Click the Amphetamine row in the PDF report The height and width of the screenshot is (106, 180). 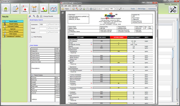tap(110, 52)
